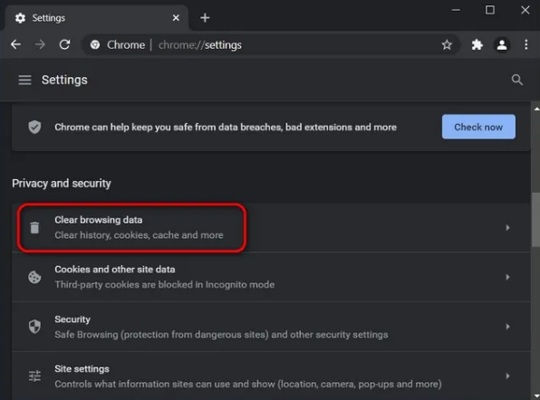Open Clear browsing data

[x=271, y=227]
